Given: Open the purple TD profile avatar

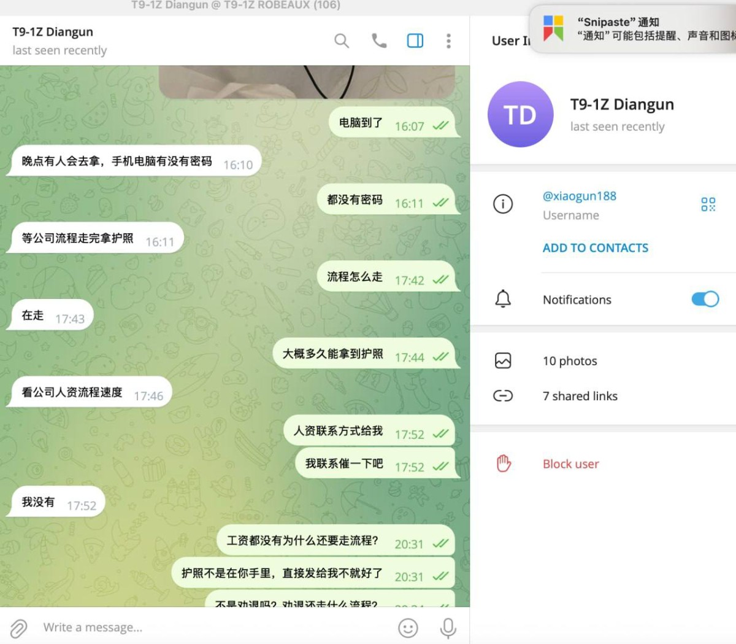Looking at the screenshot, I should (x=520, y=114).
